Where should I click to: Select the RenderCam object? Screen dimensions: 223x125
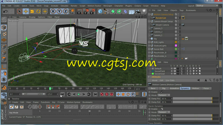pos(161,18)
